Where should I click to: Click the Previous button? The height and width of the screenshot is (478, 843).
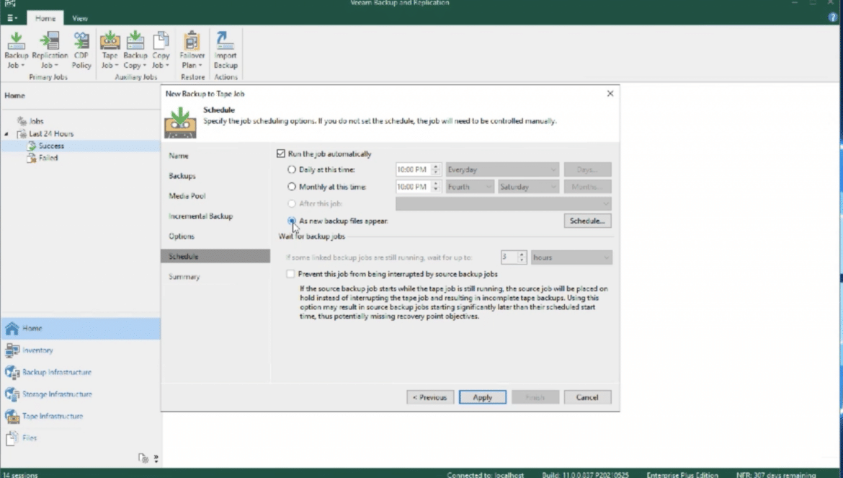[430, 397]
